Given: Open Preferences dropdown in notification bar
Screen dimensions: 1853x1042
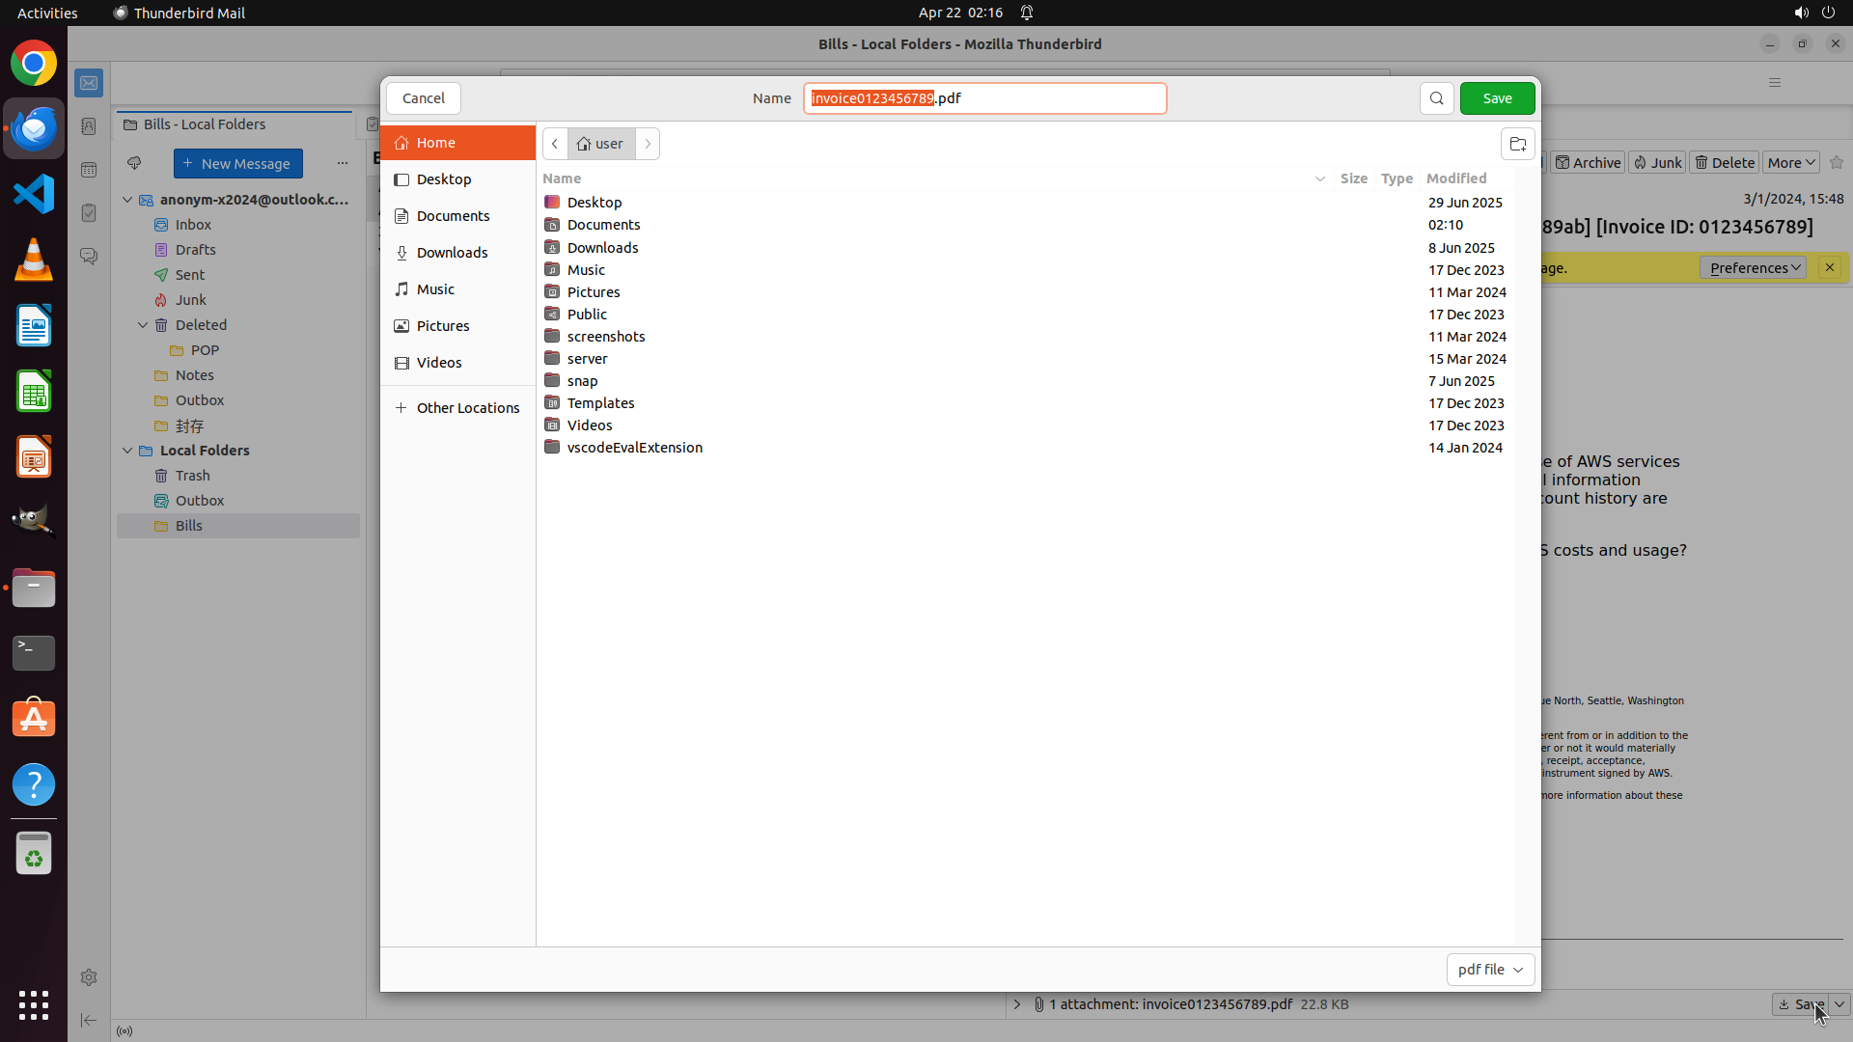Looking at the screenshot, I should point(1752,268).
